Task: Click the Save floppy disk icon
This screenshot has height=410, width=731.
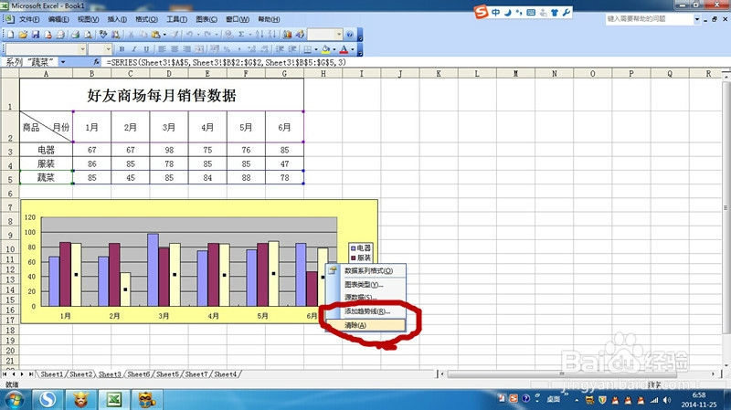Action: [36, 35]
